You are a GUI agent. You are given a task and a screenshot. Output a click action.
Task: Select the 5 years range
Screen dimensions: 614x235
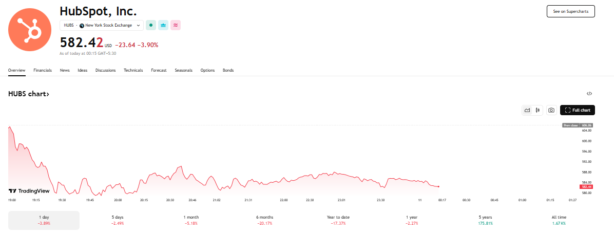coord(485,220)
